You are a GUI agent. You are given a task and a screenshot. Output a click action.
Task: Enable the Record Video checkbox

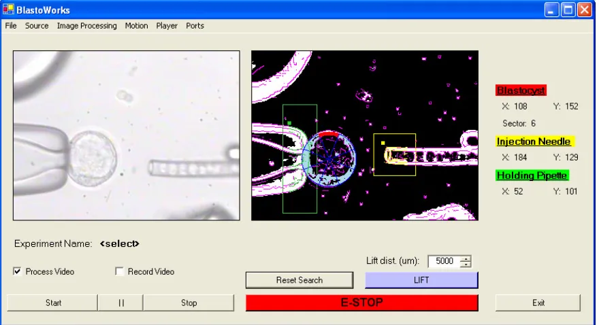[x=119, y=271]
